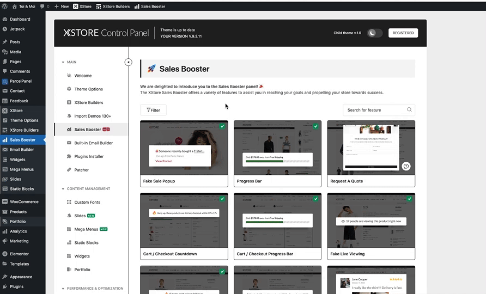The width and height of the screenshot is (486, 294).
Task: Click the Elementor icon in sidebar
Action: coord(5,254)
